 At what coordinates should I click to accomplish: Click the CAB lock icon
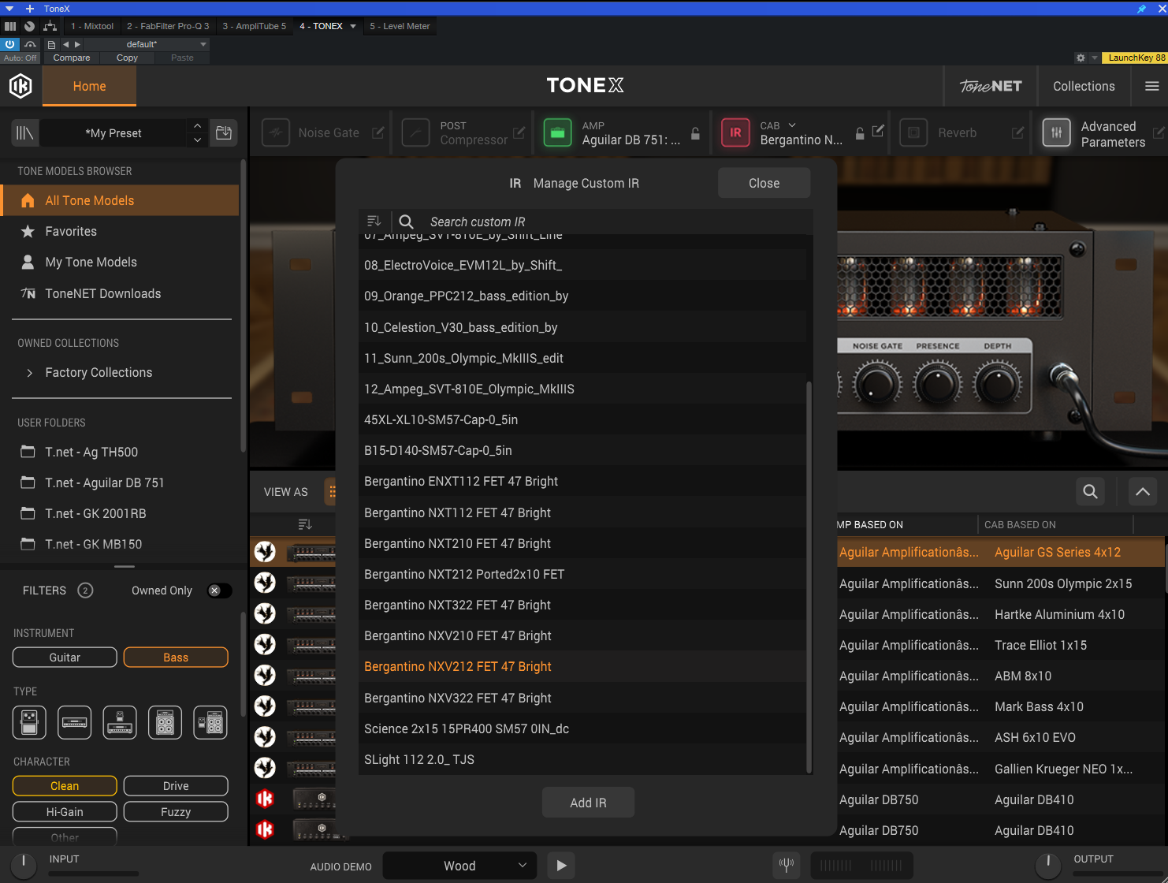tap(860, 133)
